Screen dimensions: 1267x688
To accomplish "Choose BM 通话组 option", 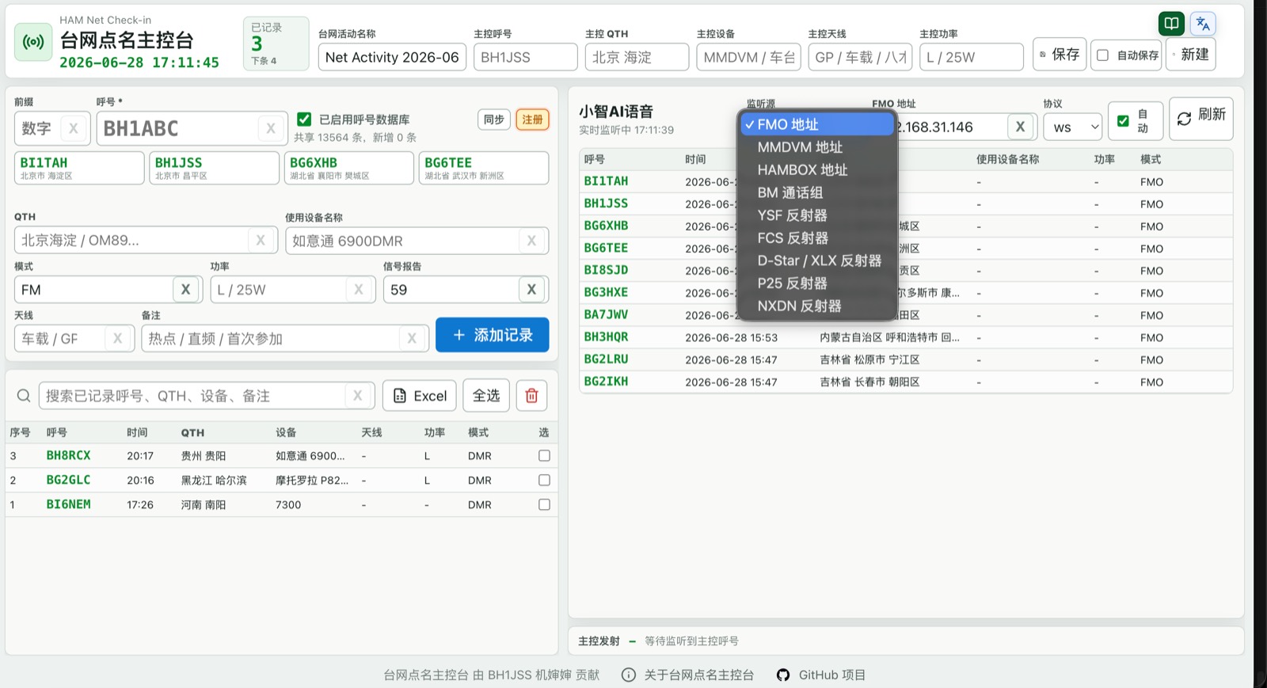I will [816, 192].
